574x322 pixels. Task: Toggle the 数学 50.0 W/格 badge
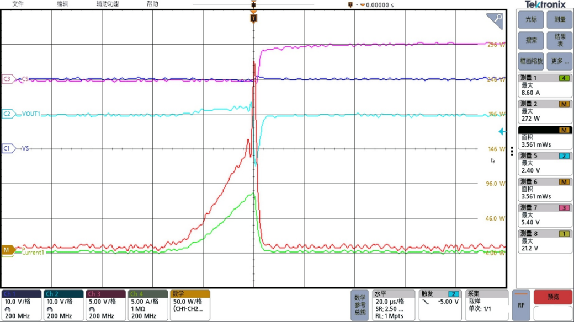[x=189, y=304]
